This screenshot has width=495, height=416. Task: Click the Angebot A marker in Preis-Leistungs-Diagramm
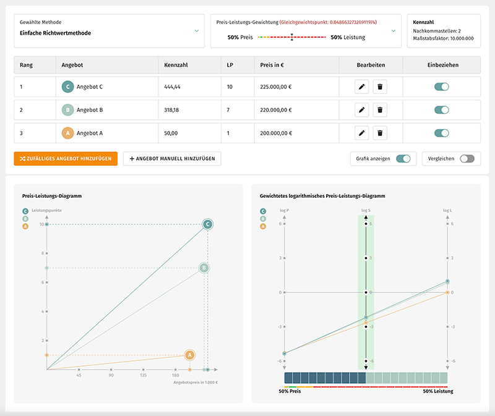(189, 355)
